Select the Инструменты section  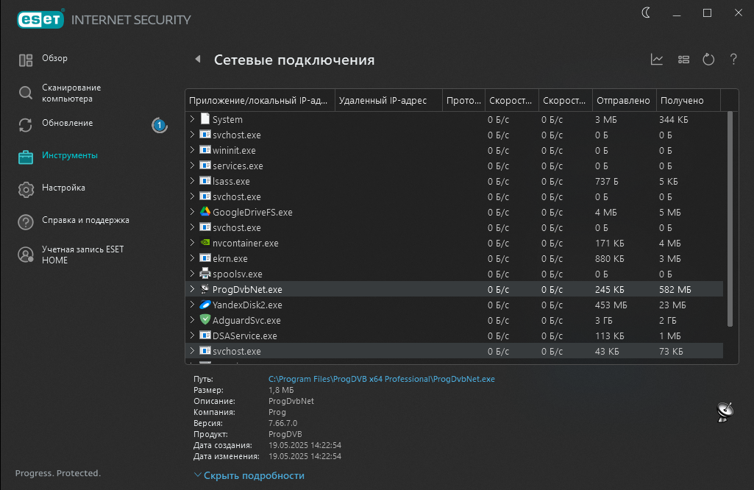click(70, 155)
